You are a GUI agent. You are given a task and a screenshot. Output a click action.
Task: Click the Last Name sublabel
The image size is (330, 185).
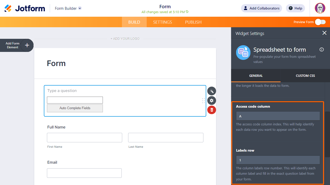(136, 147)
